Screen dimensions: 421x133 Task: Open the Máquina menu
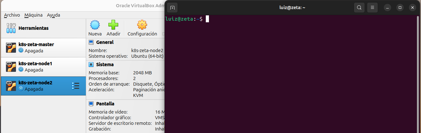(34, 15)
